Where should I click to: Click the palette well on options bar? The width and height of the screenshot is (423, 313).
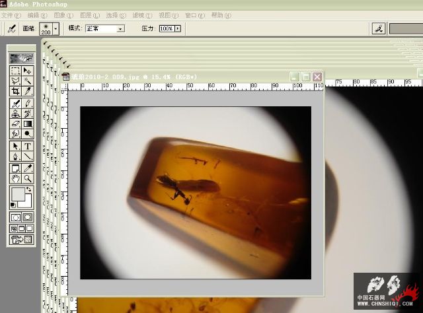[x=406, y=28]
